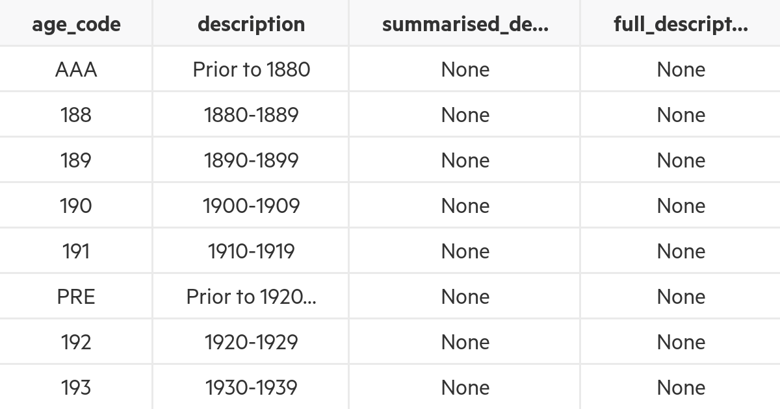Select the 189 age code cell

tap(76, 160)
